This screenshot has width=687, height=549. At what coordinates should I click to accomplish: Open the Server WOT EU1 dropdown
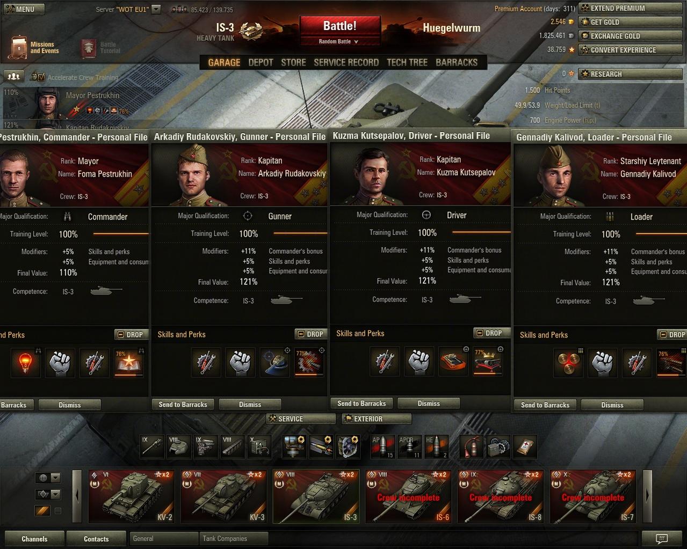[156, 9]
